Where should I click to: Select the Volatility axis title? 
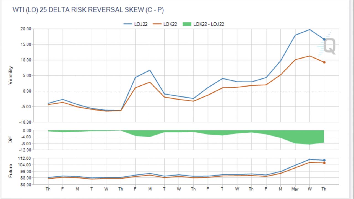11,75
